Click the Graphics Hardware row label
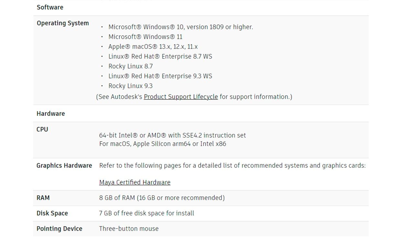Screen dimensions: 414x241 coord(64,166)
